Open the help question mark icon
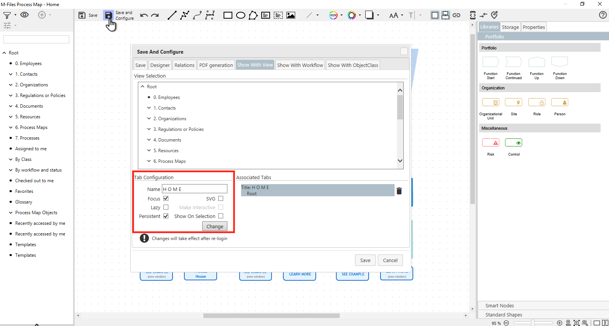The image size is (609, 326). 603,15
